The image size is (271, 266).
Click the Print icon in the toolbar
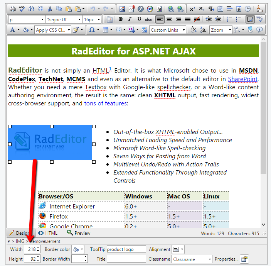[x=12, y=9]
